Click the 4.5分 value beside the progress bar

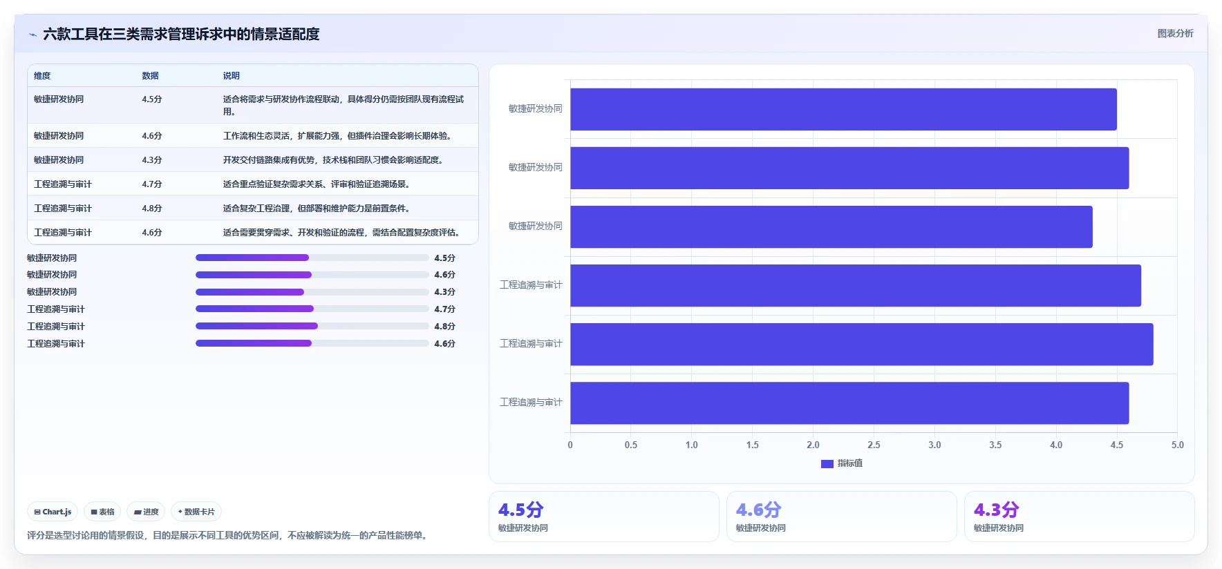[x=444, y=258]
